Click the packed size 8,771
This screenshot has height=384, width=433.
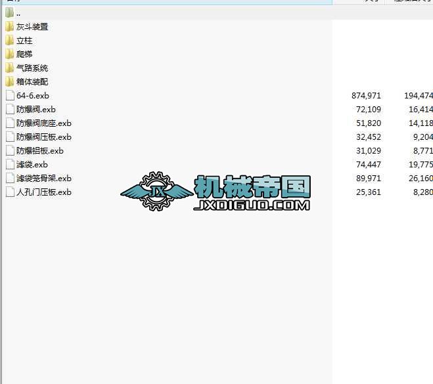click(422, 151)
